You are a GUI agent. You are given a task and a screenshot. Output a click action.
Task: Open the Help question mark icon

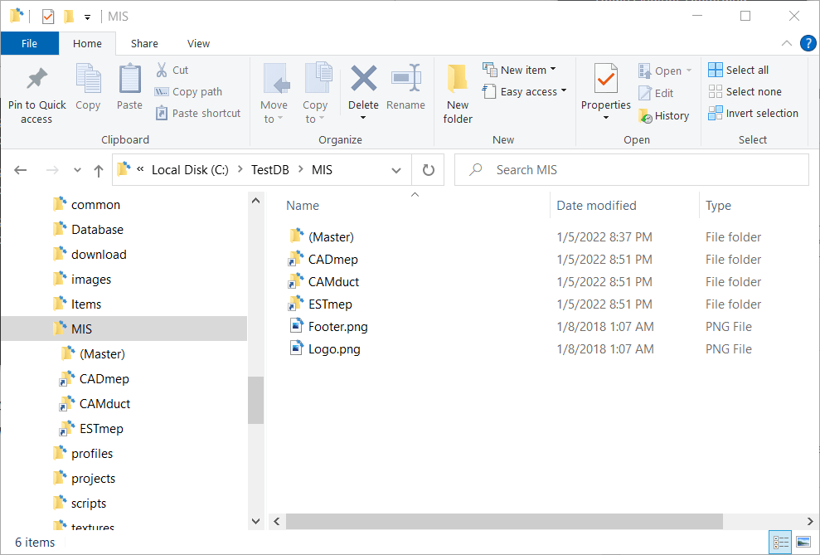(808, 43)
